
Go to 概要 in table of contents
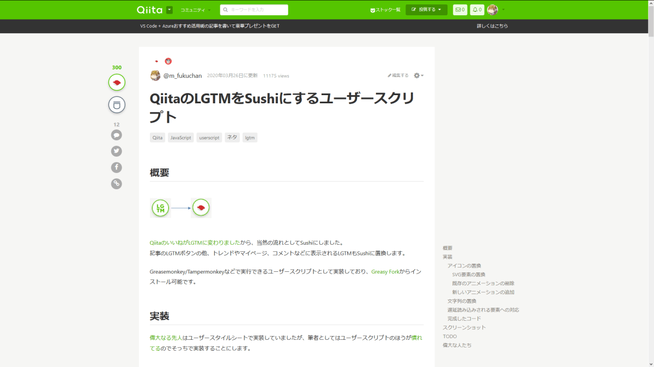447,248
